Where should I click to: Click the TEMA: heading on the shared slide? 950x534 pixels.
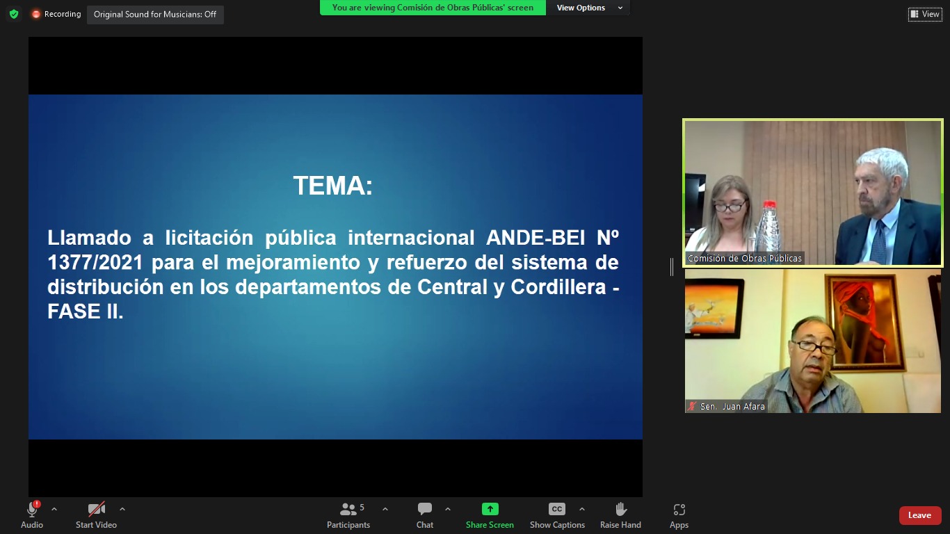click(333, 186)
